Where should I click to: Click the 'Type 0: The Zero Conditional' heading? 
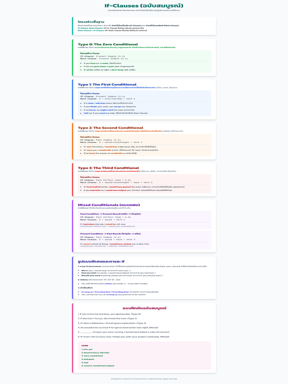pyautogui.click(x=108, y=44)
